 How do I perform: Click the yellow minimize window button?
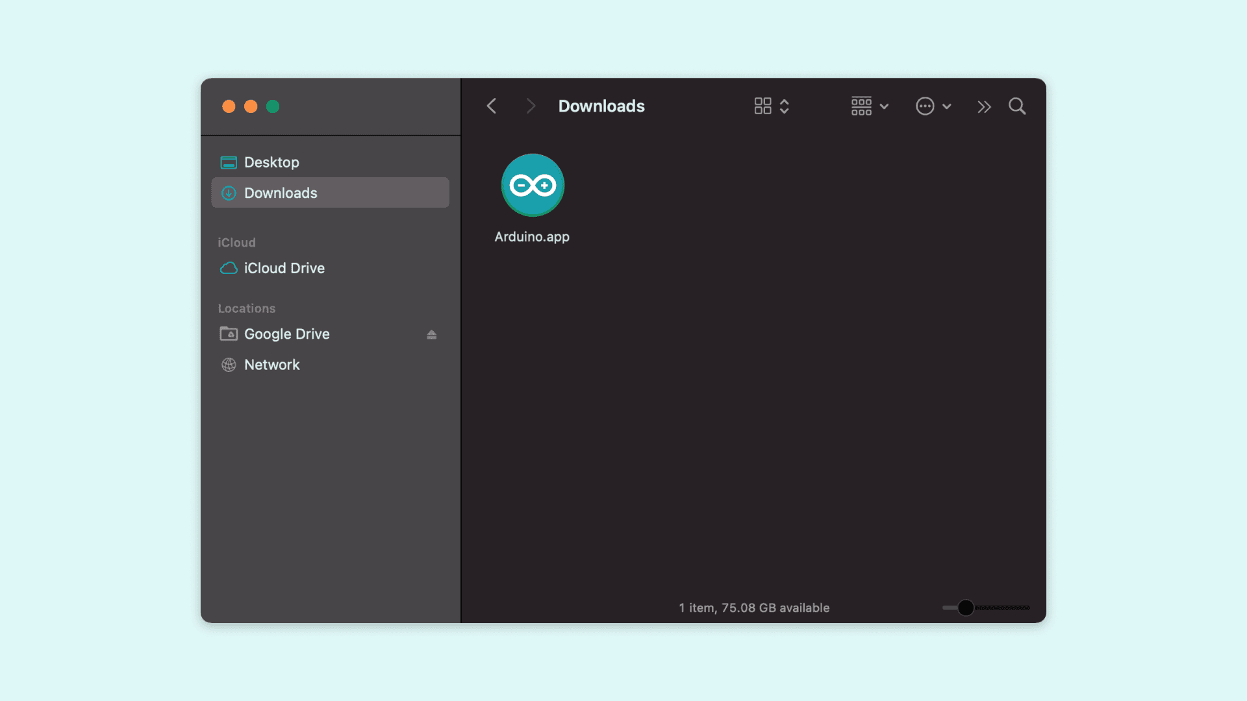pos(251,106)
